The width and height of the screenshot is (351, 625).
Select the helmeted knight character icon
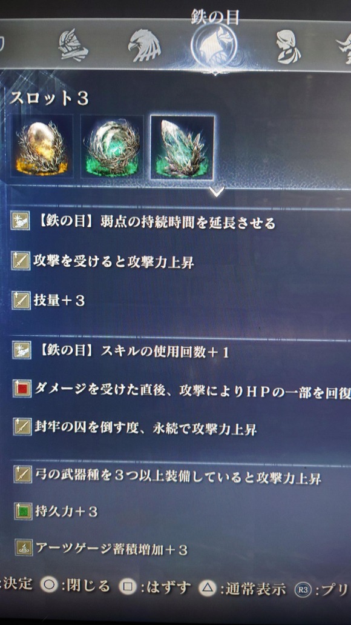73,44
